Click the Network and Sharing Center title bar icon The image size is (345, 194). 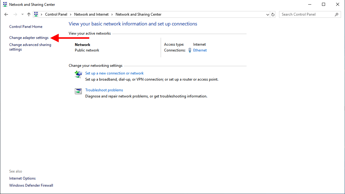point(5,4)
